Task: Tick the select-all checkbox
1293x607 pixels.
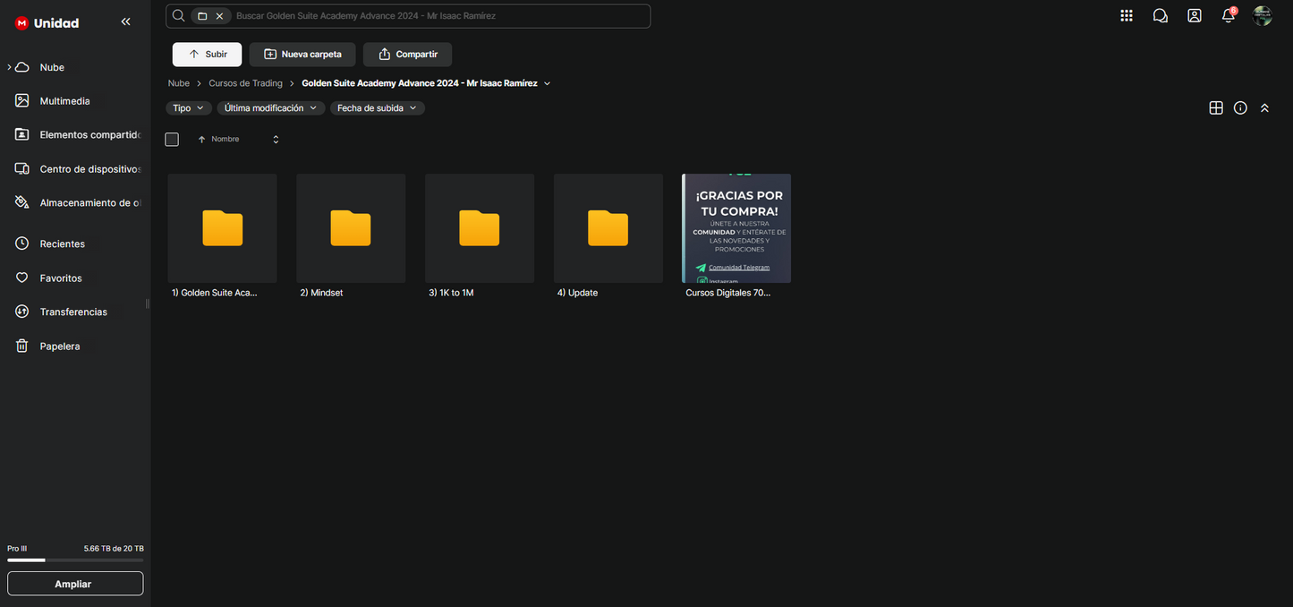Action: pyautogui.click(x=172, y=140)
